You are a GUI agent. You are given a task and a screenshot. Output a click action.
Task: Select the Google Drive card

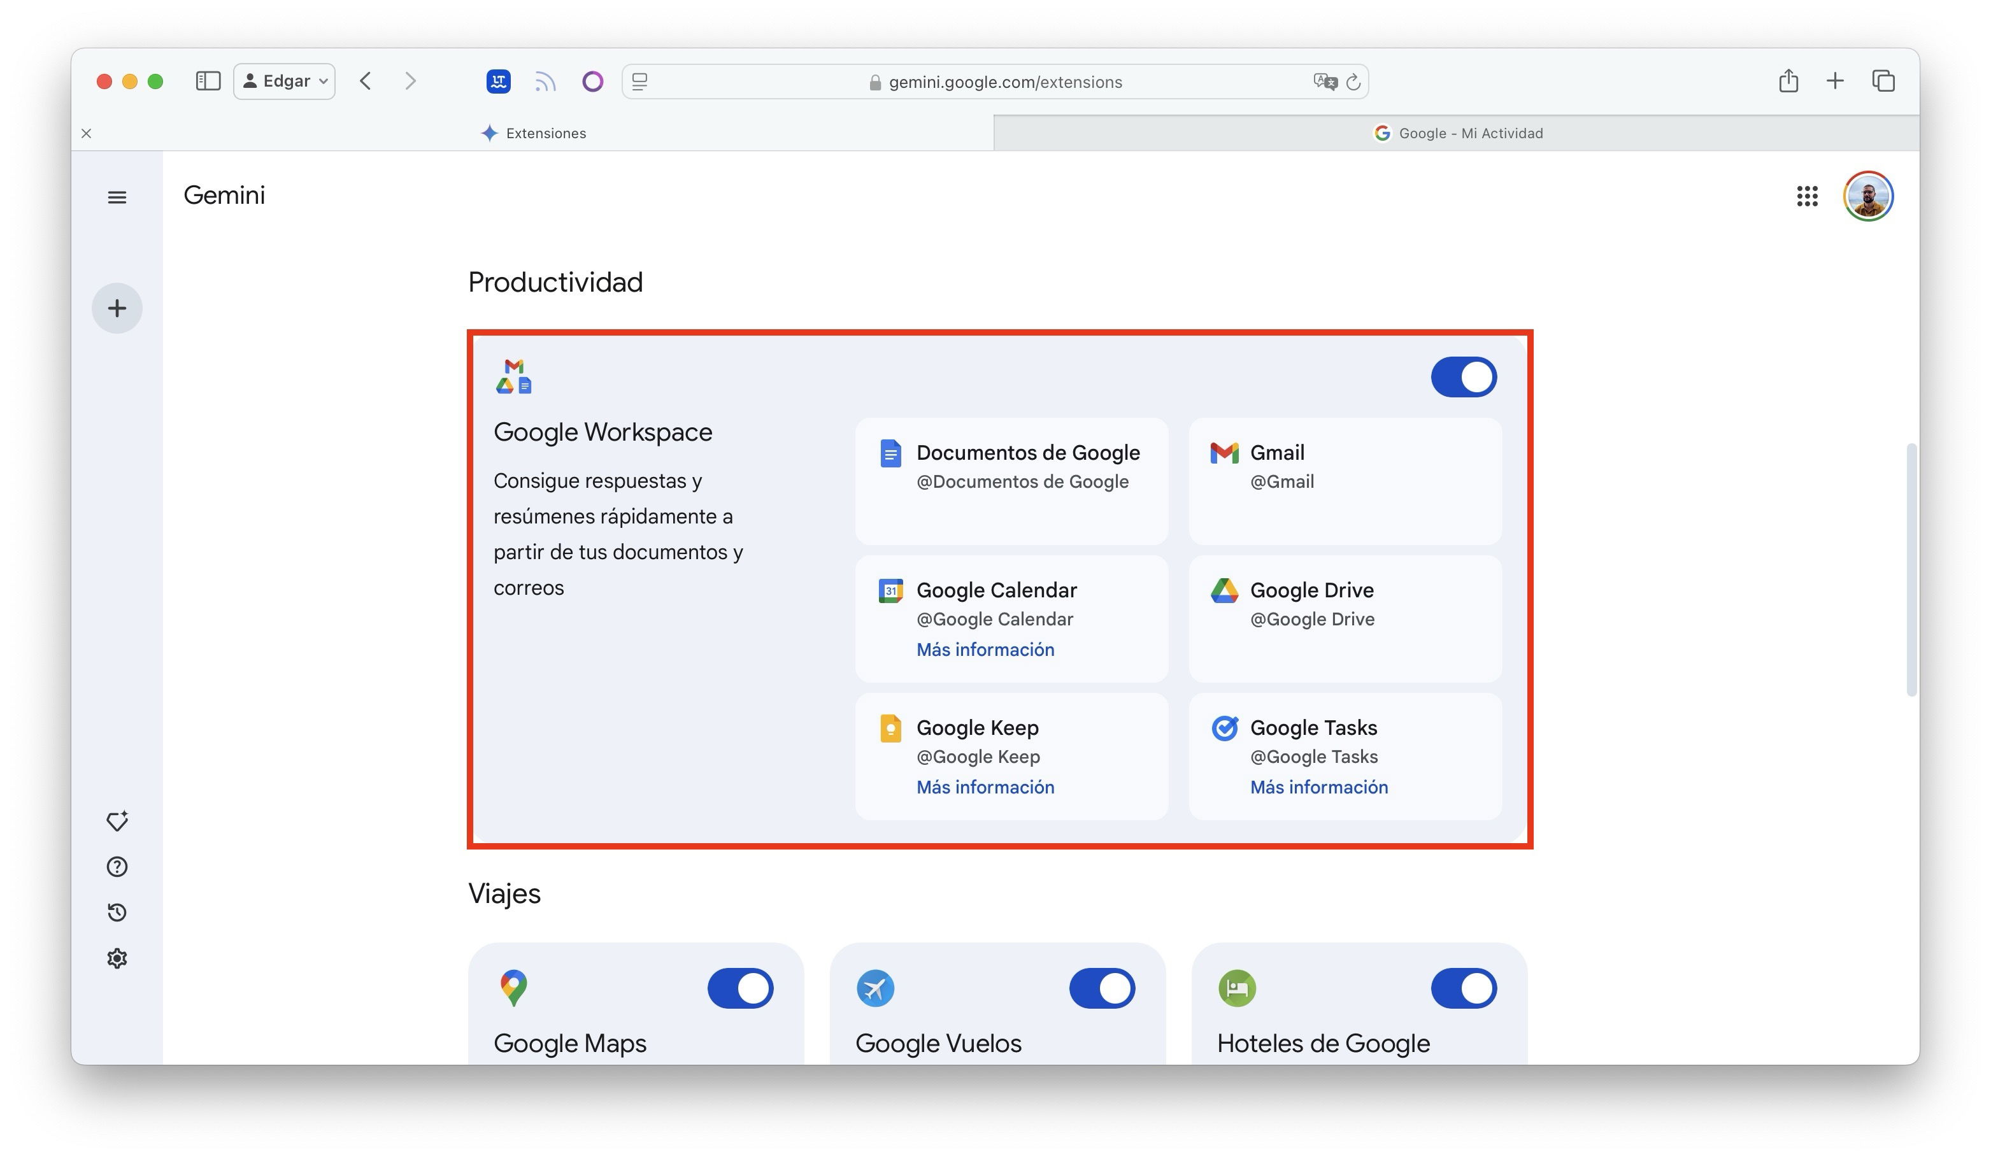tap(1345, 618)
